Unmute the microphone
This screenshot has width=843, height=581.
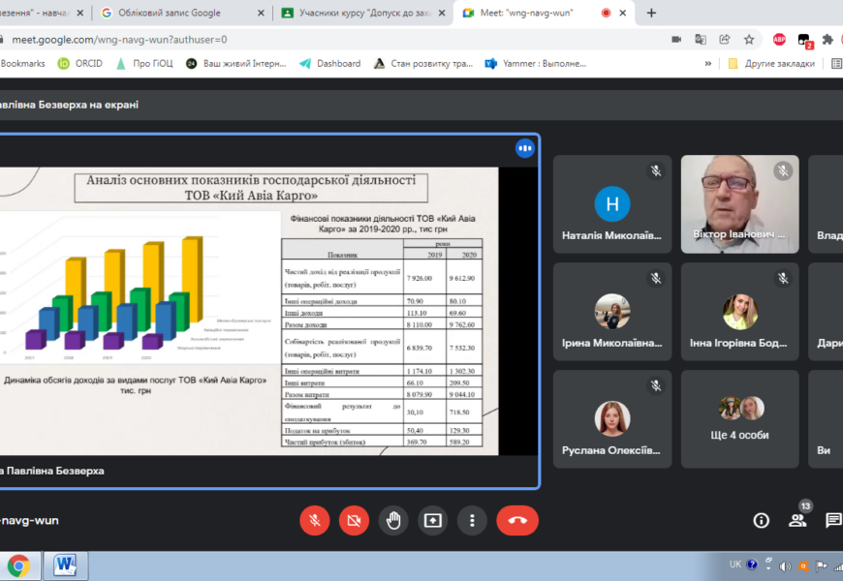pos(314,520)
